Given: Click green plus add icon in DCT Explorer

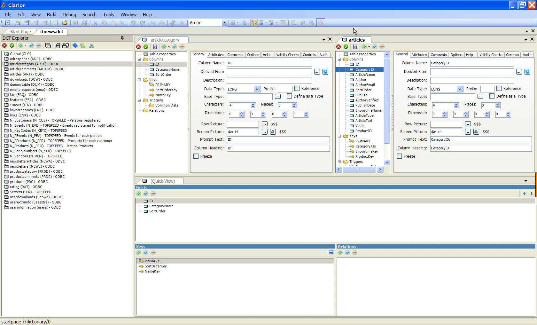Looking at the screenshot, I should pyautogui.click(x=21, y=46).
